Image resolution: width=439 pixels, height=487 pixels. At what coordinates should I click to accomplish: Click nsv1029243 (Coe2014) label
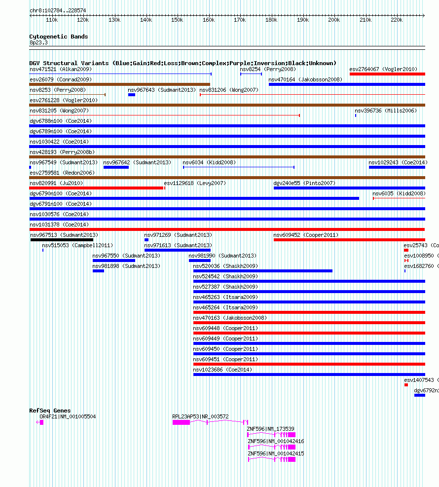tap(398, 162)
